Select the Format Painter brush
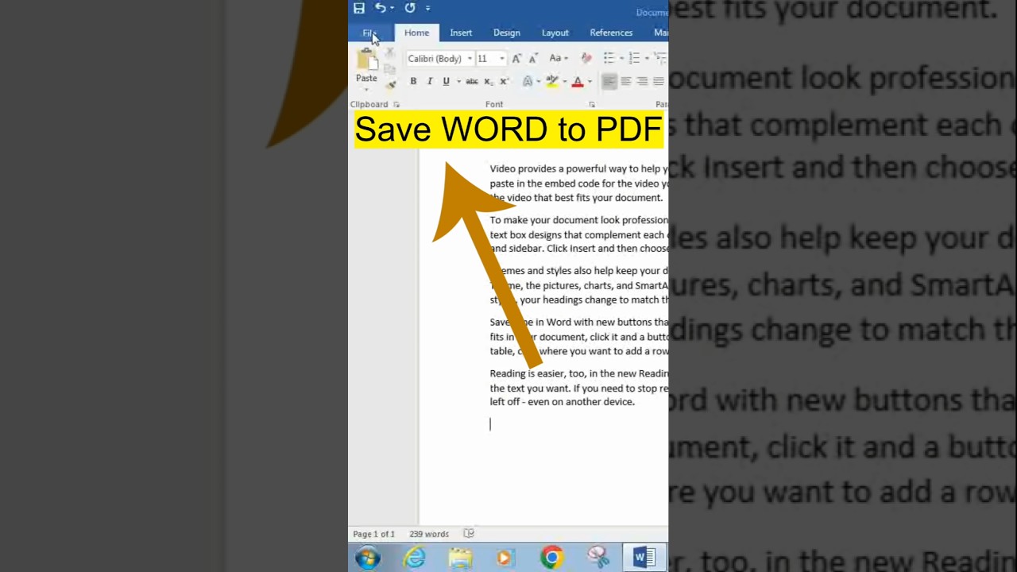Image resolution: width=1017 pixels, height=572 pixels. [390, 84]
